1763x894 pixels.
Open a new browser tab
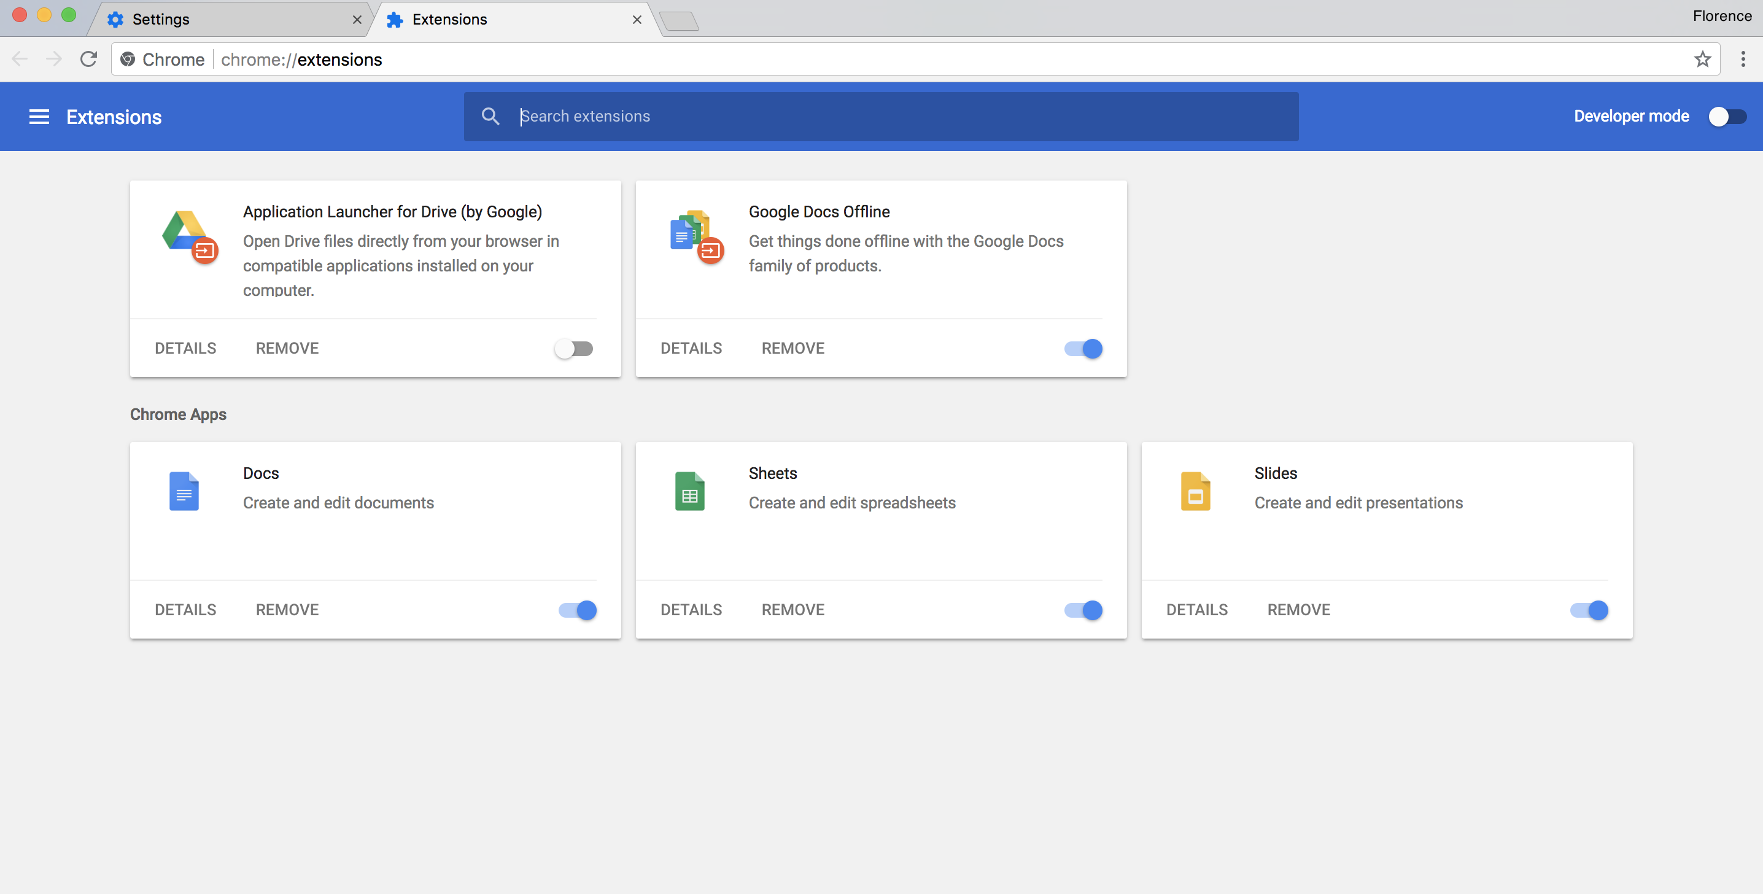click(679, 20)
